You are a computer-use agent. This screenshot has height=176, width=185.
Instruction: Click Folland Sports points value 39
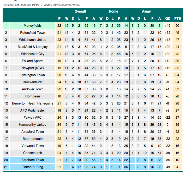tap(177, 61)
